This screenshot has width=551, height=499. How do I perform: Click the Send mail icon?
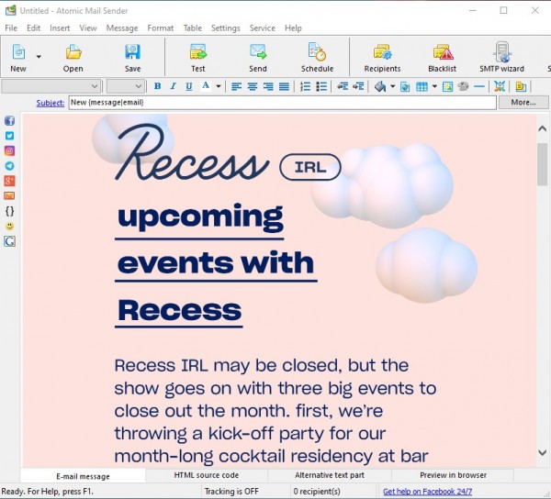(x=258, y=52)
